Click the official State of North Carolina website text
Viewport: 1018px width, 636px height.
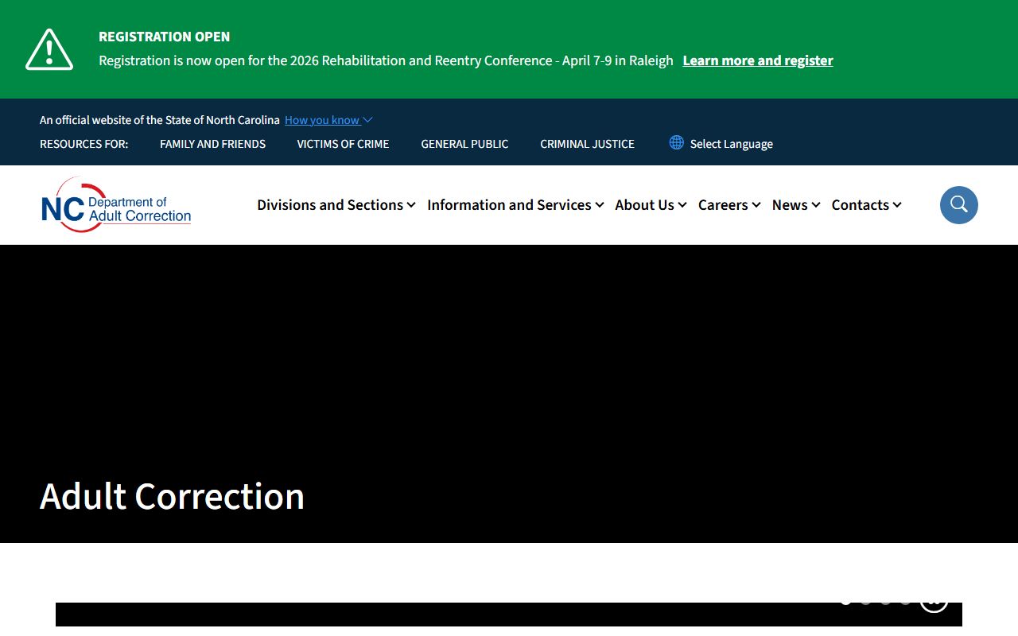(x=160, y=120)
